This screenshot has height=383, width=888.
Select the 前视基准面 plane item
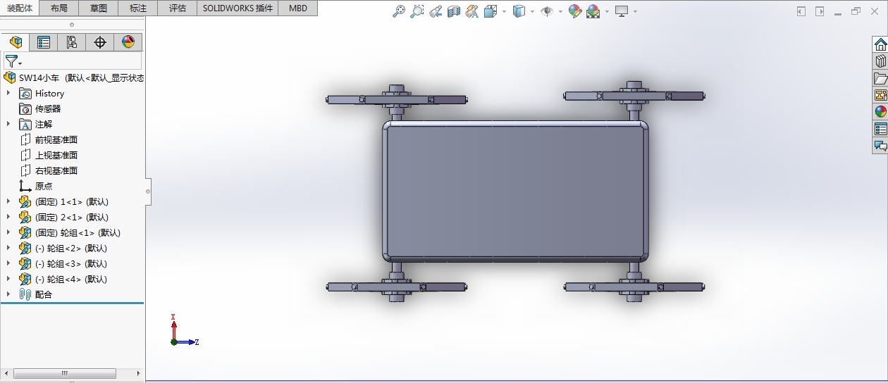point(56,139)
